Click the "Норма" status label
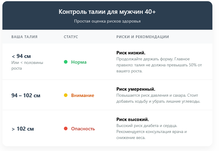The height and width of the screenshot is (151, 219). coord(79,62)
